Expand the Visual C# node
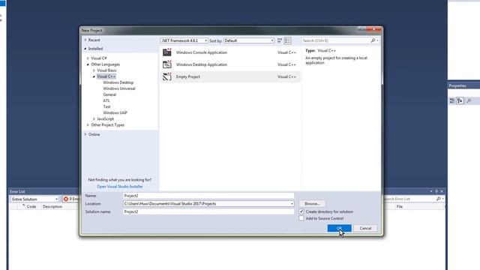Screen dimensions: 480x270 click(88, 58)
